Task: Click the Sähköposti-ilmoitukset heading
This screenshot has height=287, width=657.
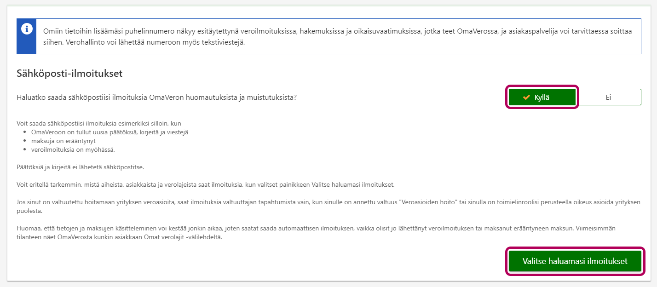Action: click(x=69, y=73)
